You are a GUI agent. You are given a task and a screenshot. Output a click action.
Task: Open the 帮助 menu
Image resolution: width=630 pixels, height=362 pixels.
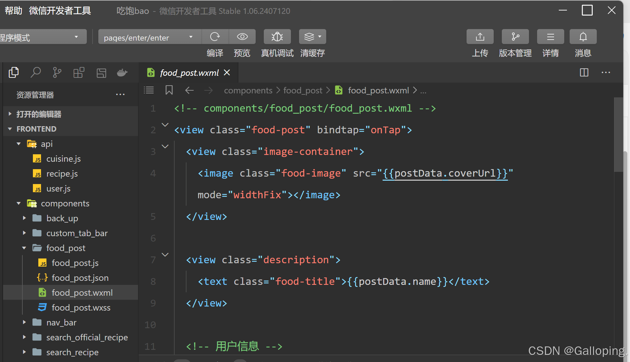[x=13, y=11]
